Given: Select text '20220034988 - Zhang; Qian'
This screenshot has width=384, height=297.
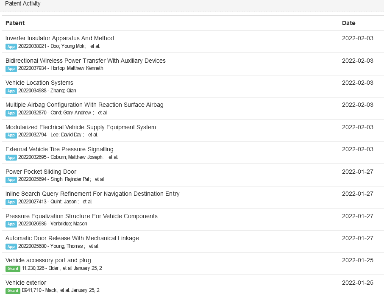Looking at the screenshot, I should coord(47,91).
